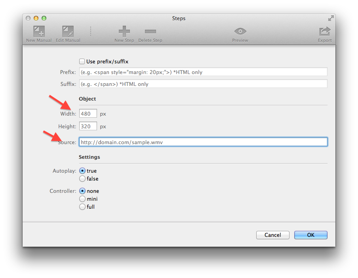Confirm with the OK button
The width and height of the screenshot is (358, 278).
(x=310, y=235)
